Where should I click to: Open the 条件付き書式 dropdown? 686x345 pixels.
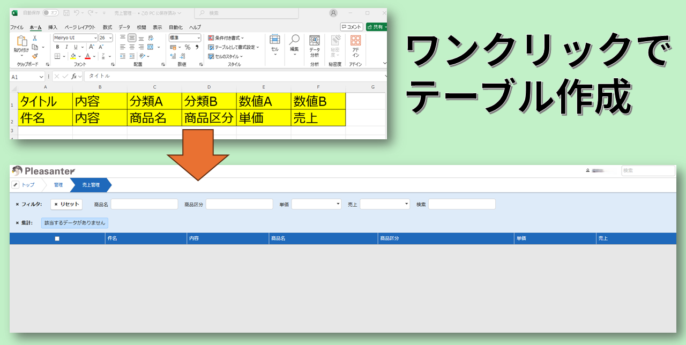(226, 38)
